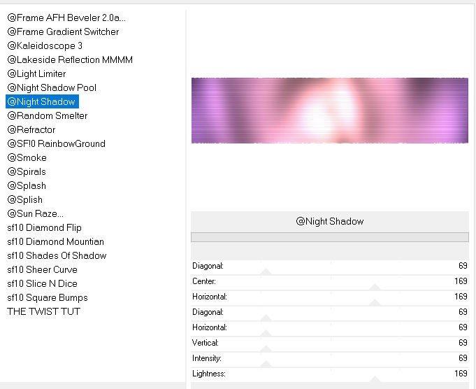476x389 pixels.
Task: Select the @Night Shadow Pool filter
Action: point(52,87)
